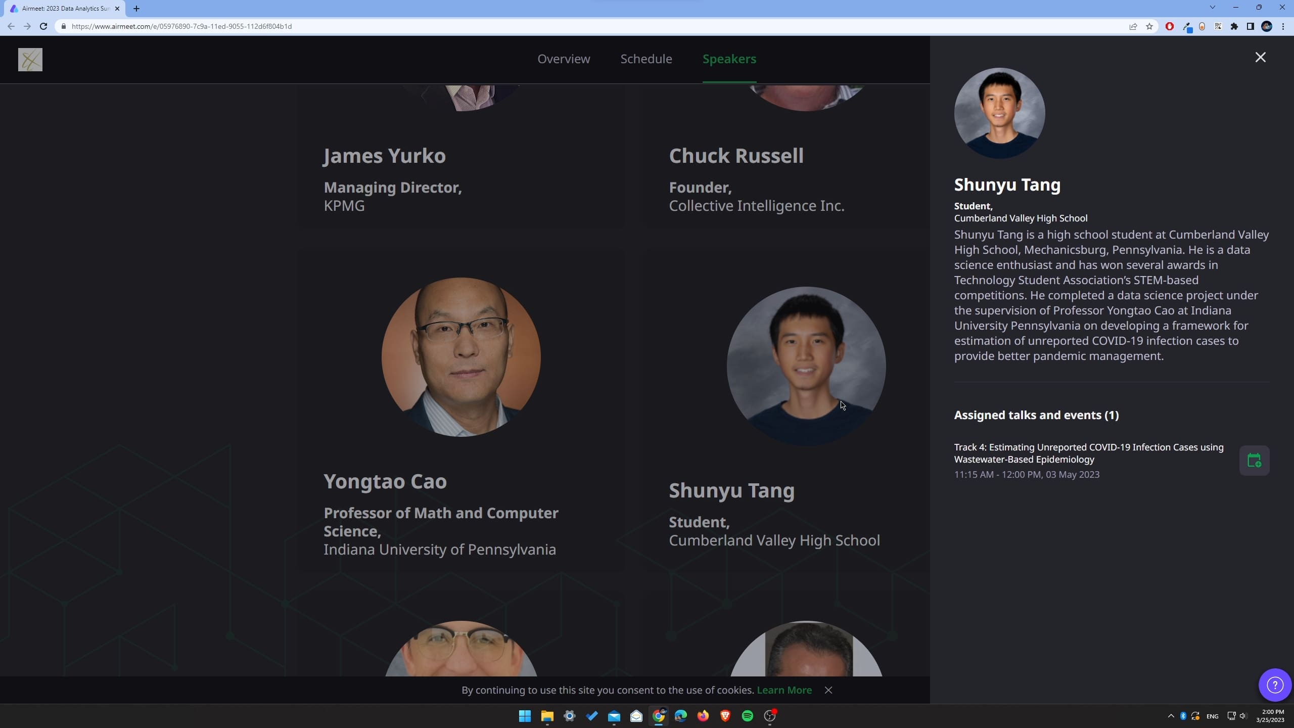This screenshot has height=728, width=1294.
Task: Switch to the Overview tab
Action: tap(564, 59)
